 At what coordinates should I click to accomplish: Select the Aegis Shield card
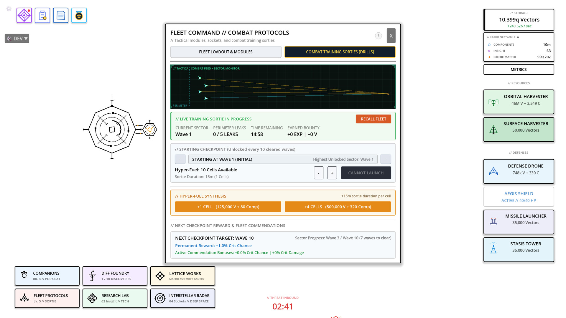coord(519,197)
